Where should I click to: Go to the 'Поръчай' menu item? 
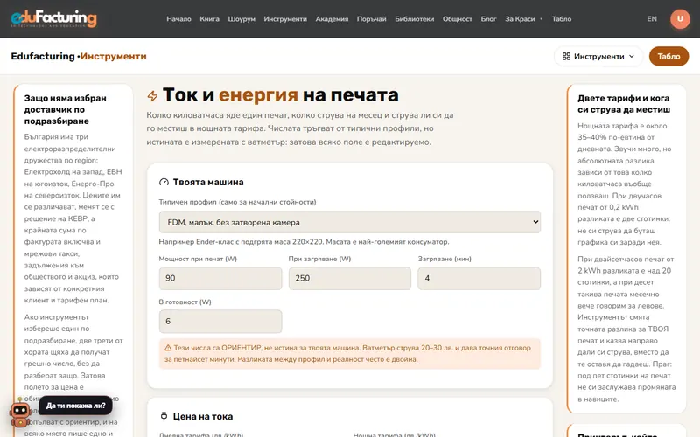(371, 18)
